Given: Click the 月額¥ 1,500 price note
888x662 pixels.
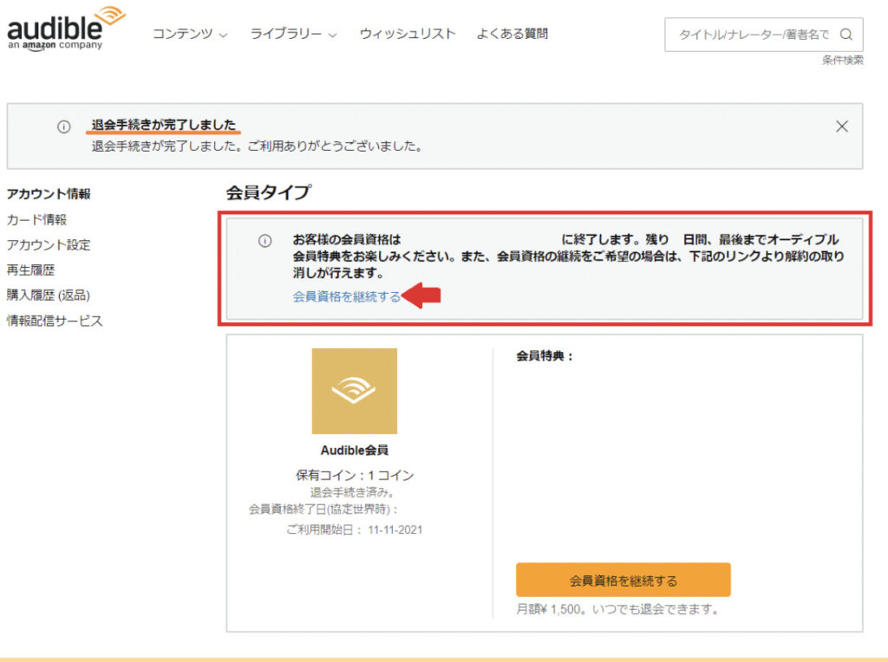Looking at the screenshot, I should tap(617, 609).
